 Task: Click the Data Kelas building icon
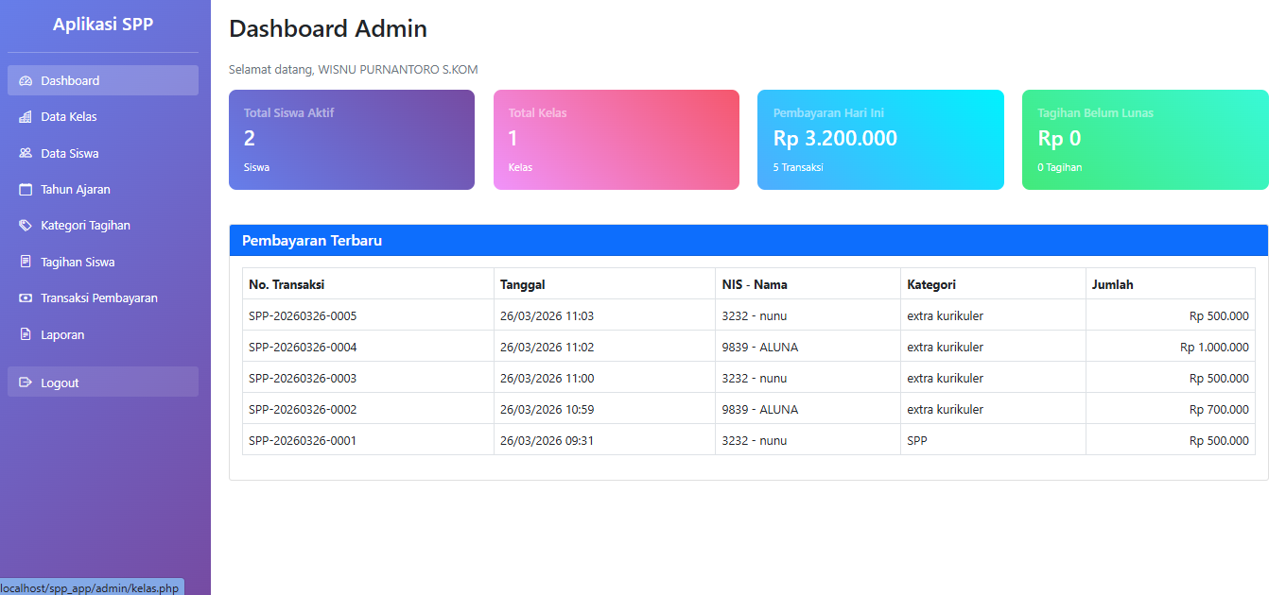26,117
